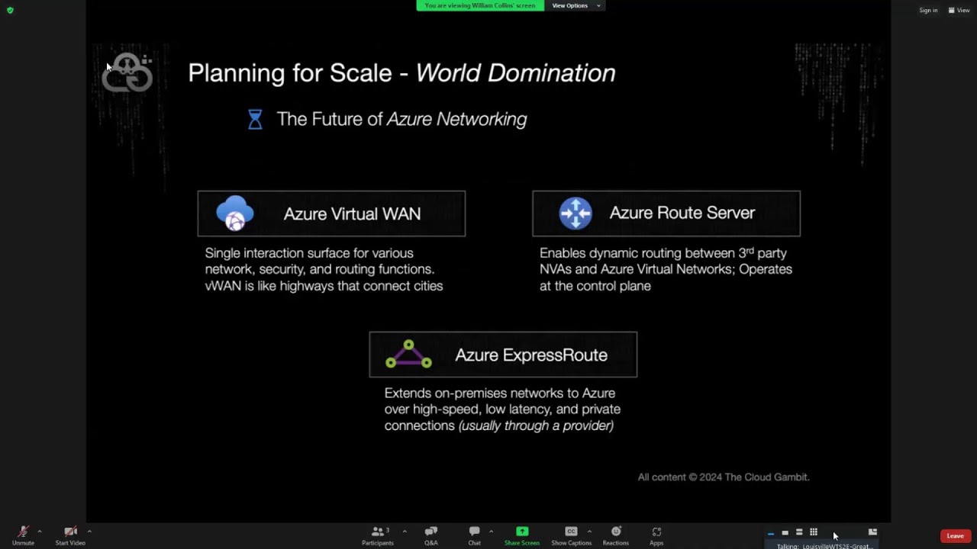The height and width of the screenshot is (549, 977).
Task: Click the Azure ExpressRoute triangle icon
Action: (408, 355)
